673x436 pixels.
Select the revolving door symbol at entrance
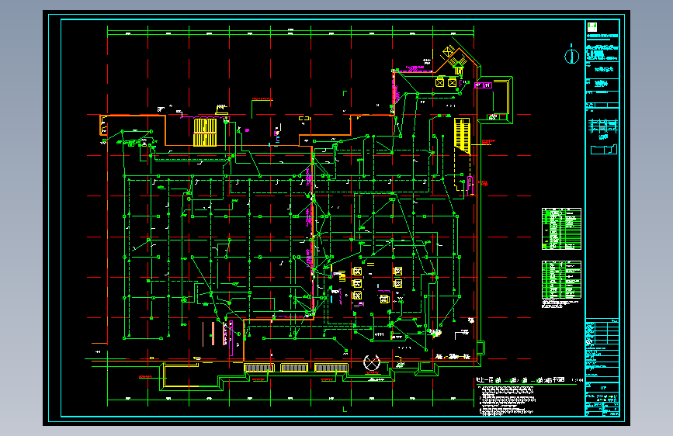click(x=372, y=363)
